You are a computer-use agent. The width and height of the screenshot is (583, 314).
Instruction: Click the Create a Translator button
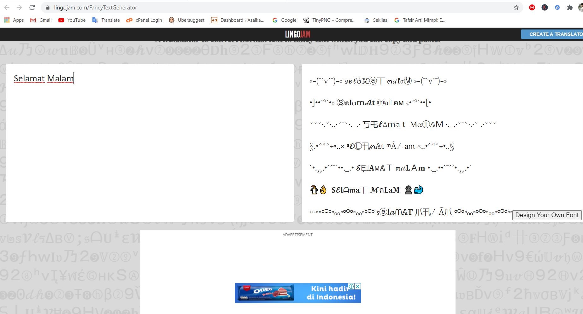(552, 34)
